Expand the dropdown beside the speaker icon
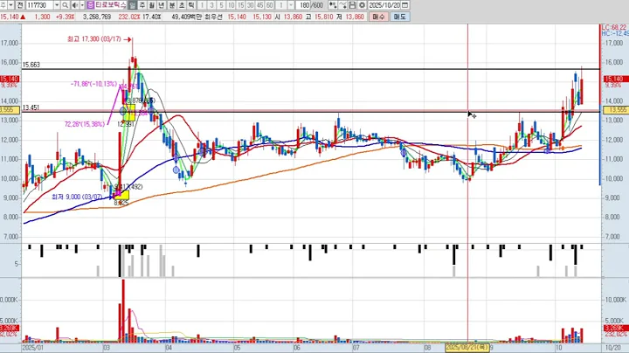This screenshot has width=629, height=353. click(x=82, y=5)
